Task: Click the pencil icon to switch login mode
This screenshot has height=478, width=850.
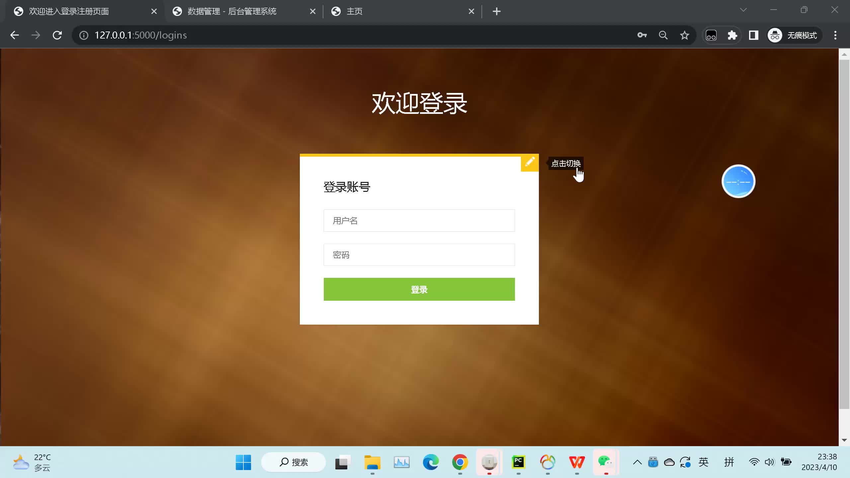Action: point(530,162)
